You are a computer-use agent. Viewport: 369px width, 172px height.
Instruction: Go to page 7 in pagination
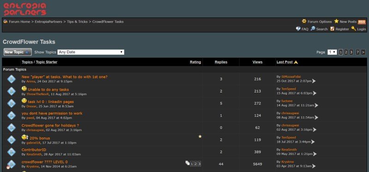pos(357,52)
